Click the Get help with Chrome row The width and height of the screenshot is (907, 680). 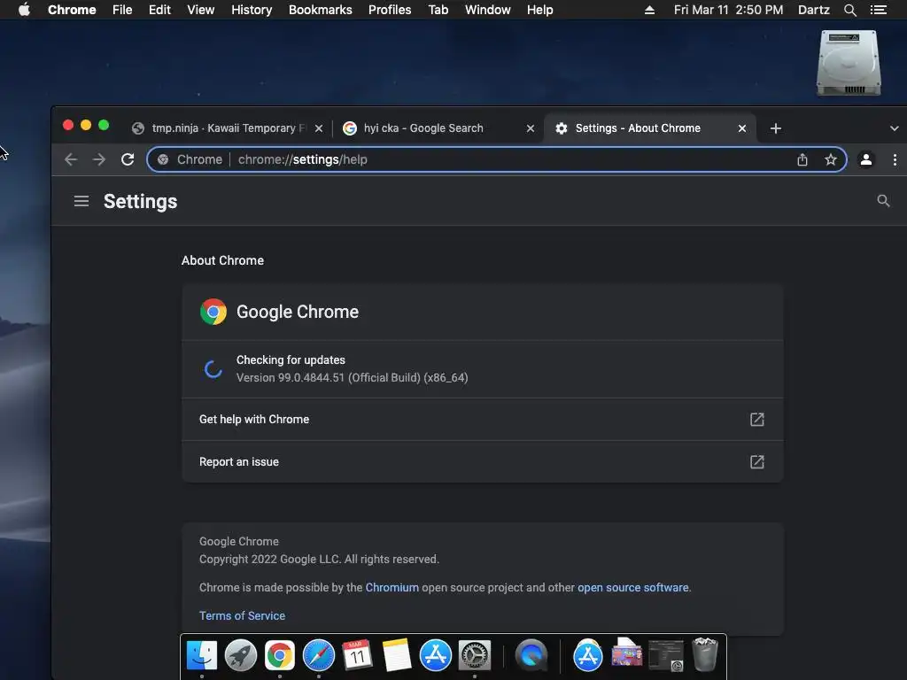(483, 419)
